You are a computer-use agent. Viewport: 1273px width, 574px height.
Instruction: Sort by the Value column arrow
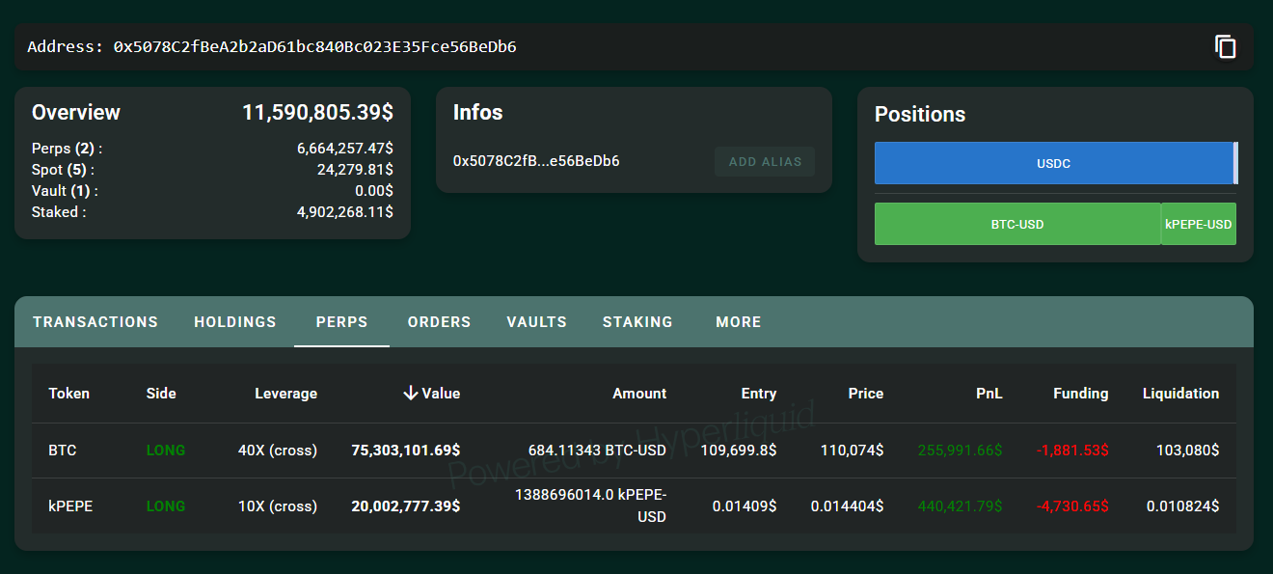point(411,393)
